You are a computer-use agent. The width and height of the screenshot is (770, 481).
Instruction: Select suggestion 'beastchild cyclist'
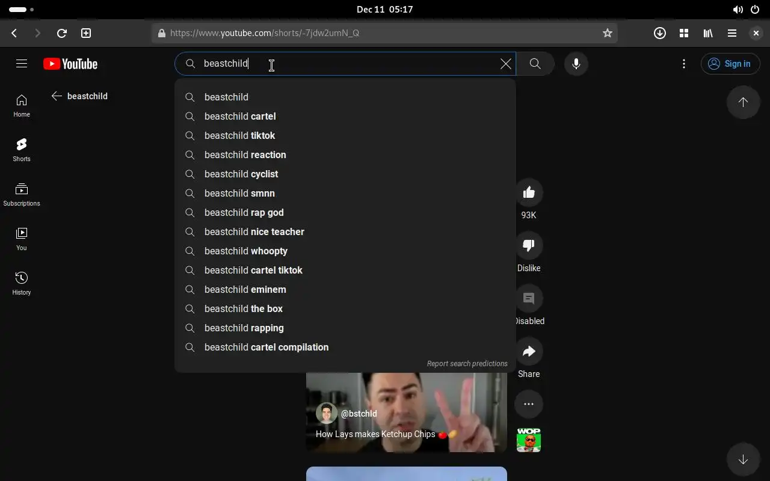point(345,174)
